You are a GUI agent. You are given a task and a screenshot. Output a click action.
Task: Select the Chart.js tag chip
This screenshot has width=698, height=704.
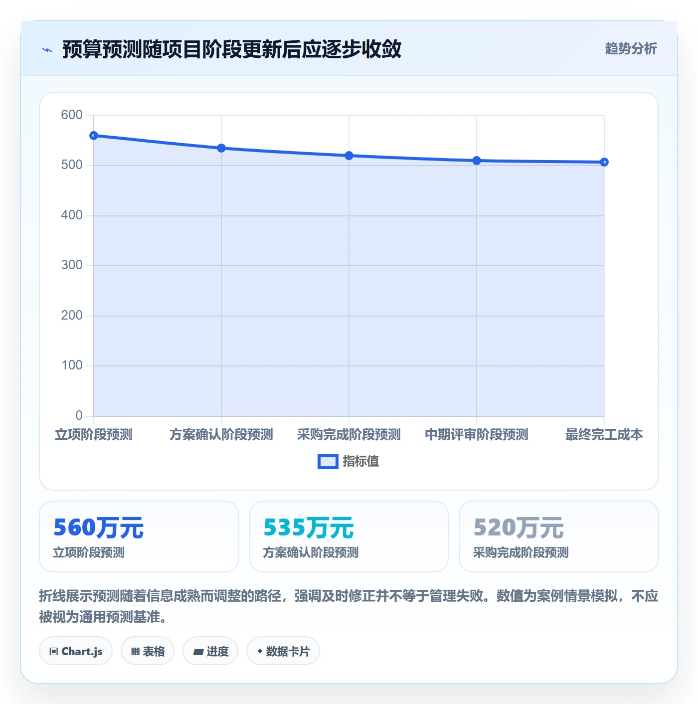[76, 651]
